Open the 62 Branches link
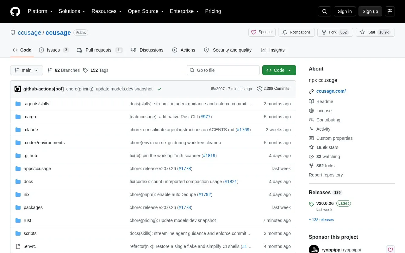Screen dimensions: 405x253 [64, 70]
